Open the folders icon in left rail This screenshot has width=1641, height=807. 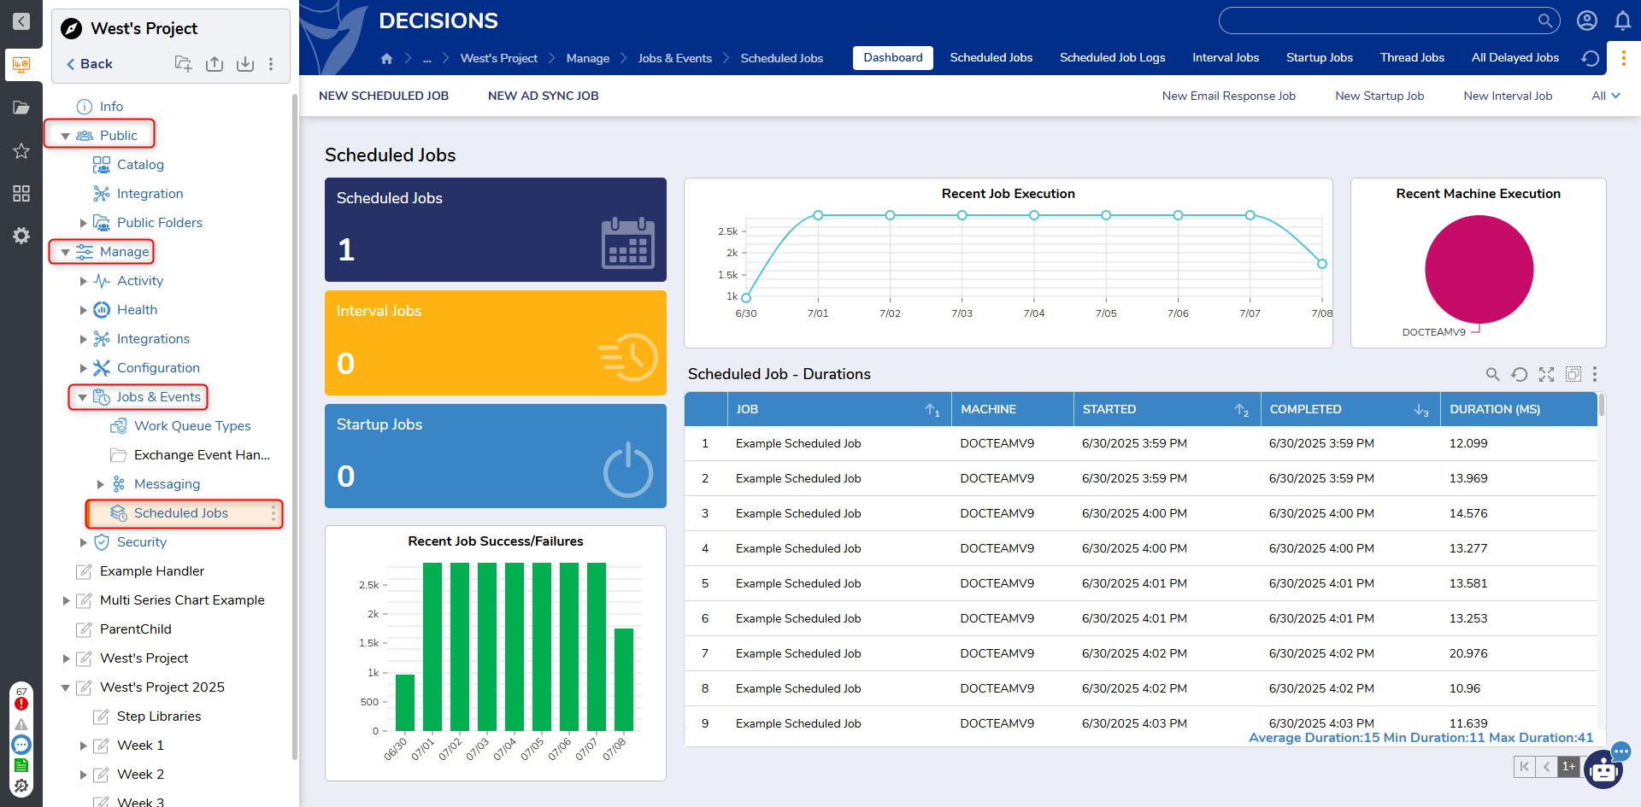pos(21,108)
